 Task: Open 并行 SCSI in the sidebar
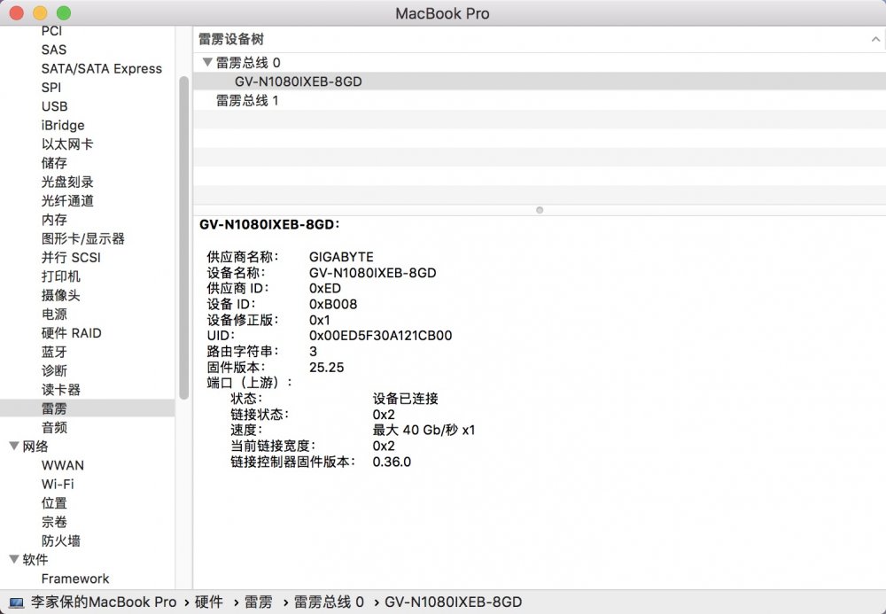coord(71,257)
